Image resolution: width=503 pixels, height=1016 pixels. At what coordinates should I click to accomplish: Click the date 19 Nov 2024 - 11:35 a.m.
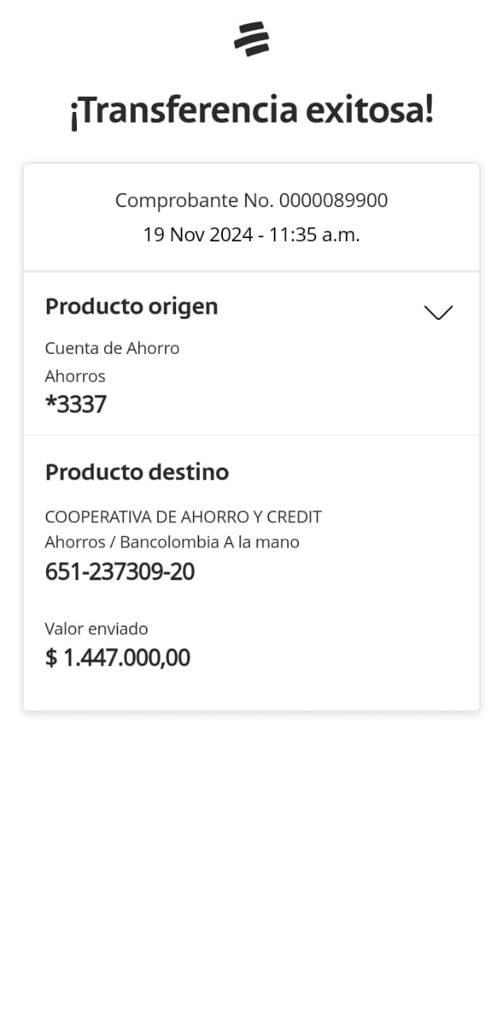point(251,235)
